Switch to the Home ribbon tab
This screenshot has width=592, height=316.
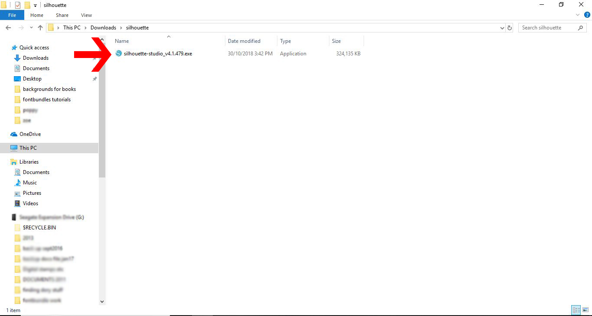pyautogui.click(x=37, y=15)
